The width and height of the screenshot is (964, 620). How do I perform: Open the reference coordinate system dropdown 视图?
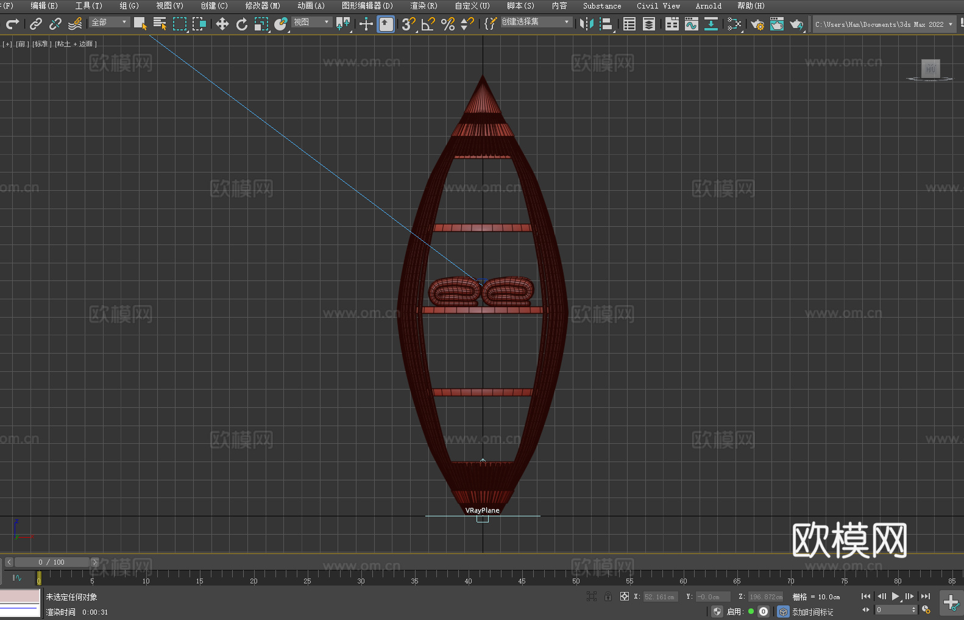(311, 22)
